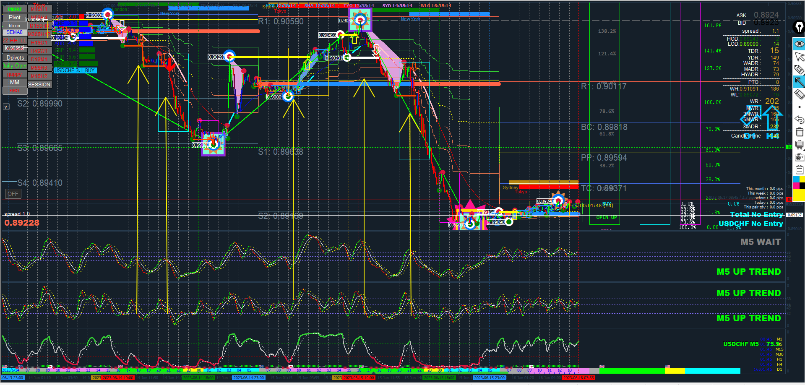Click the SESSION button

(39, 85)
